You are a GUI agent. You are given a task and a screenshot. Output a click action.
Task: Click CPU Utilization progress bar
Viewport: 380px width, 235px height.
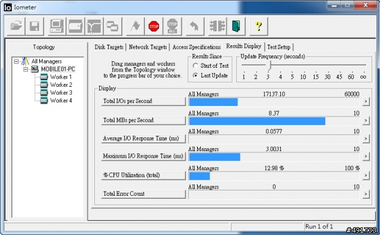(274, 176)
